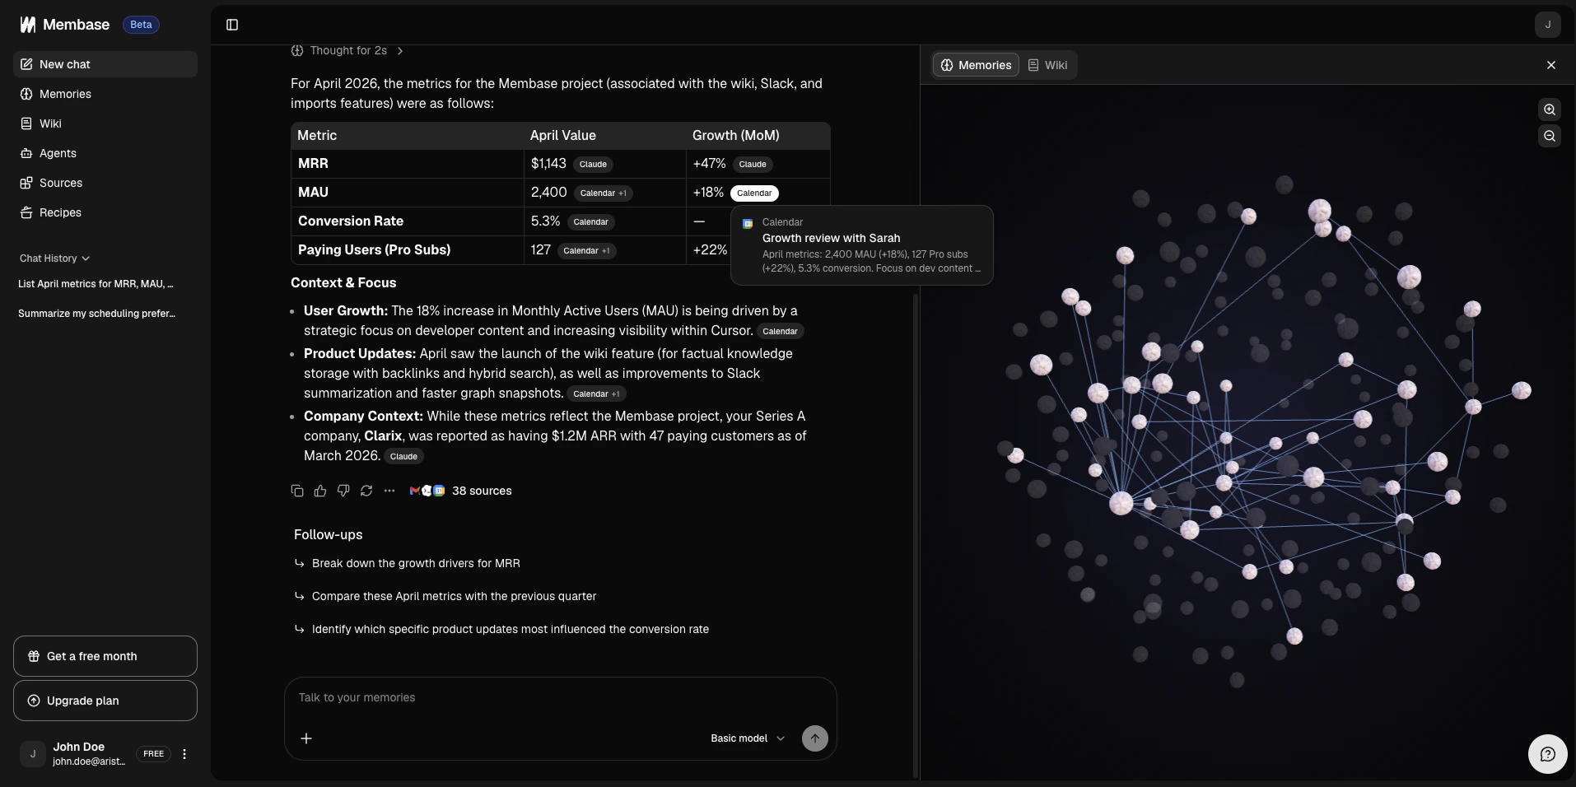The height and width of the screenshot is (787, 1576).
Task: Click Calendar tag beside 5.3%
Action: point(590,222)
